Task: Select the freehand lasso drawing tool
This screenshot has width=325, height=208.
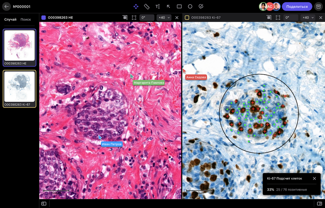Action: (x=201, y=7)
